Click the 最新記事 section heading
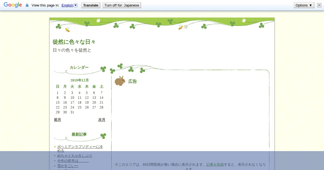The height and width of the screenshot is (170, 324). (79, 134)
